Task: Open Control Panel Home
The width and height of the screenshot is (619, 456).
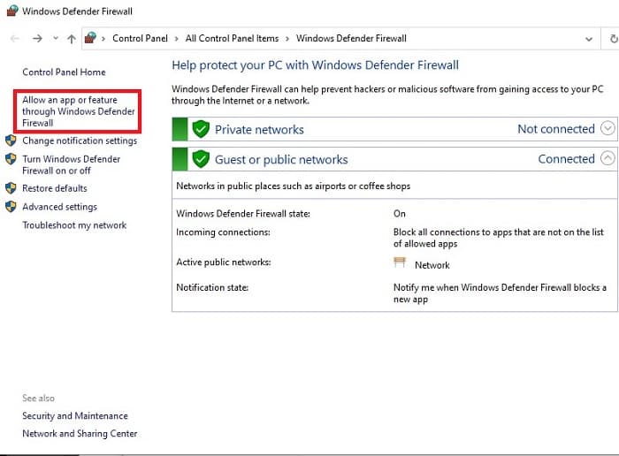Action: click(x=64, y=72)
